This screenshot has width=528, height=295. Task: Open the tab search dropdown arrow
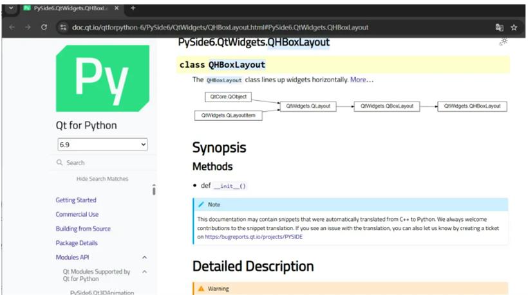(11, 8)
